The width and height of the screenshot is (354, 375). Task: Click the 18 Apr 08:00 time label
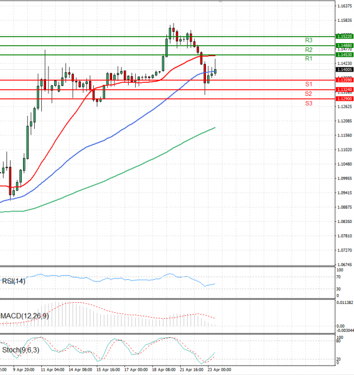click(163, 370)
